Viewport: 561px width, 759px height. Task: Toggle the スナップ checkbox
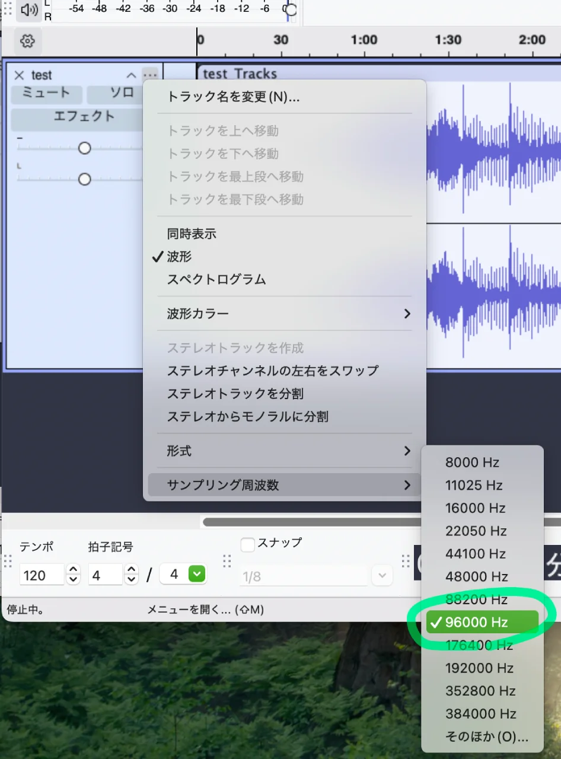coord(248,544)
